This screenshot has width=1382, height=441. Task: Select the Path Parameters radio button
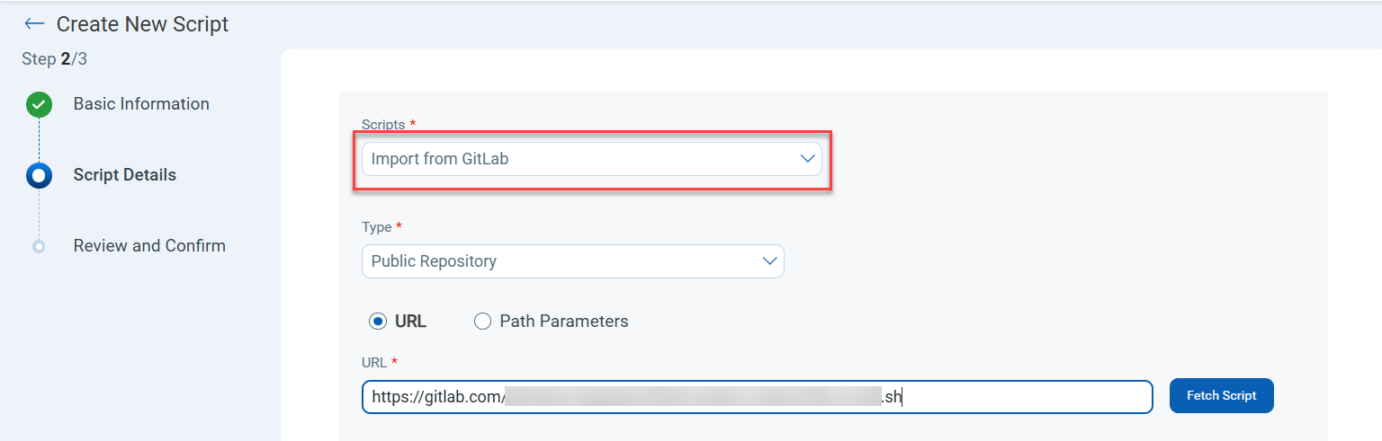click(483, 321)
